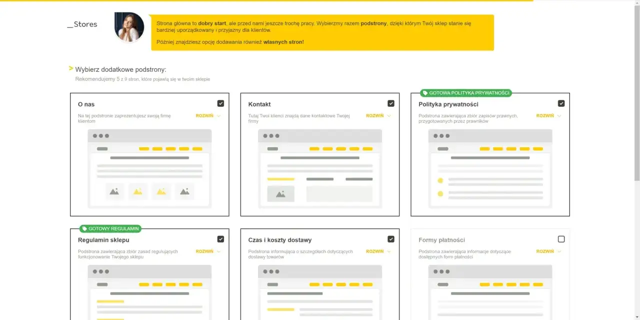The image size is (640, 320).
Task: Check the Formy płatności checkbox
Action: (561, 239)
